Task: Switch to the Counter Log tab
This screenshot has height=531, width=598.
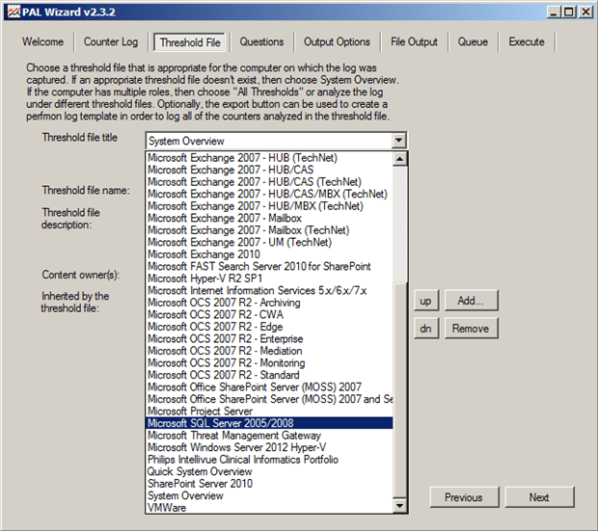Action: [x=111, y=41]
